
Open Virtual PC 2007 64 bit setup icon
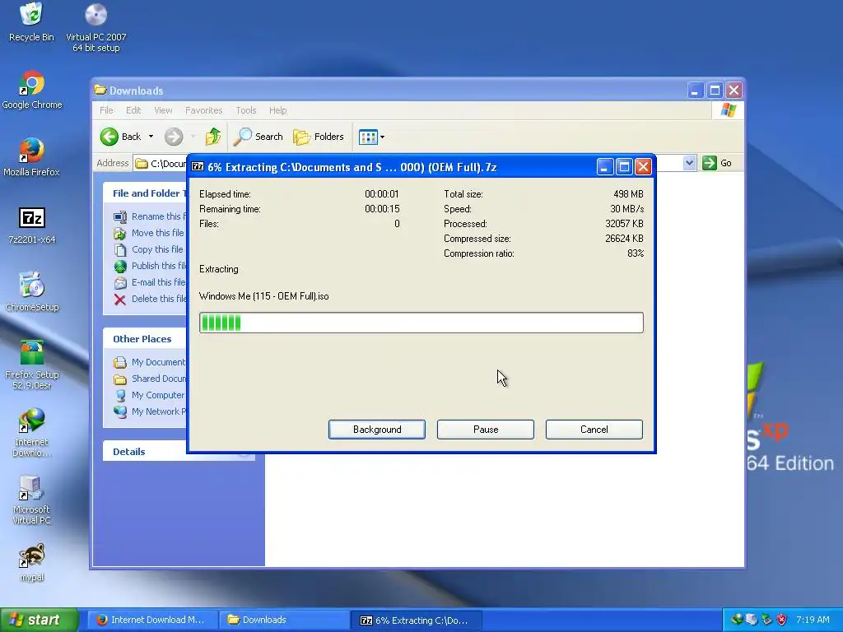pos(95,27)
